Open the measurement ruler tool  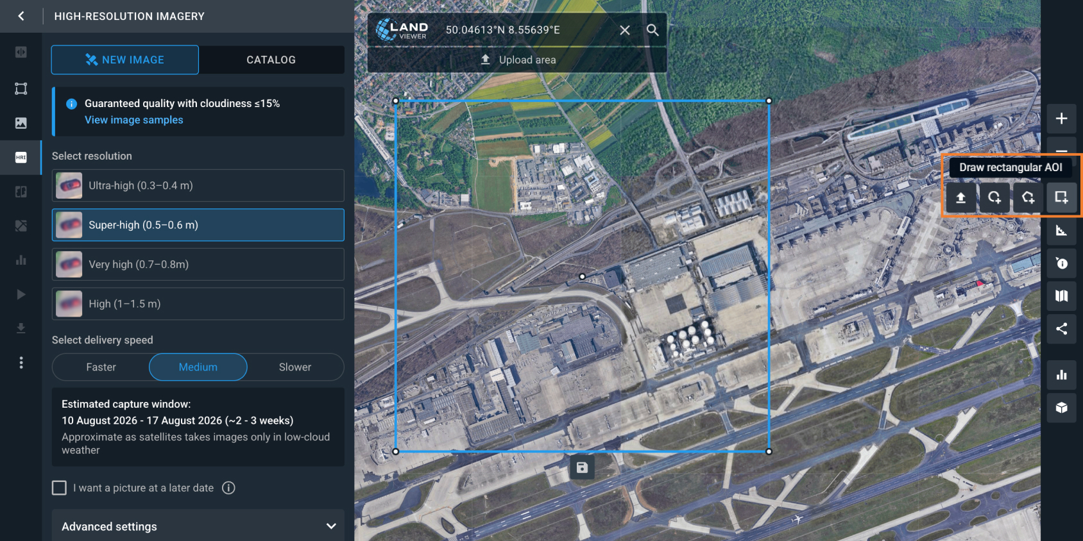[1062, 231]
